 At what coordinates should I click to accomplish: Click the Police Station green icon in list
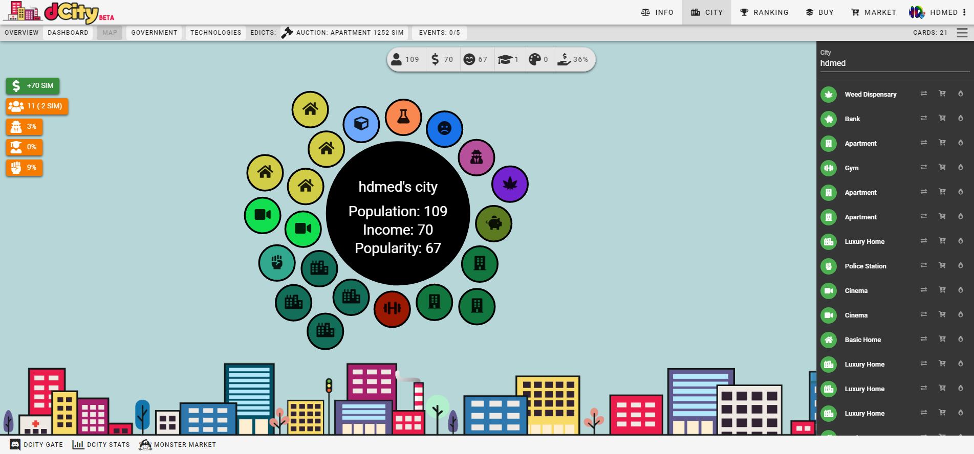[829, 266]
